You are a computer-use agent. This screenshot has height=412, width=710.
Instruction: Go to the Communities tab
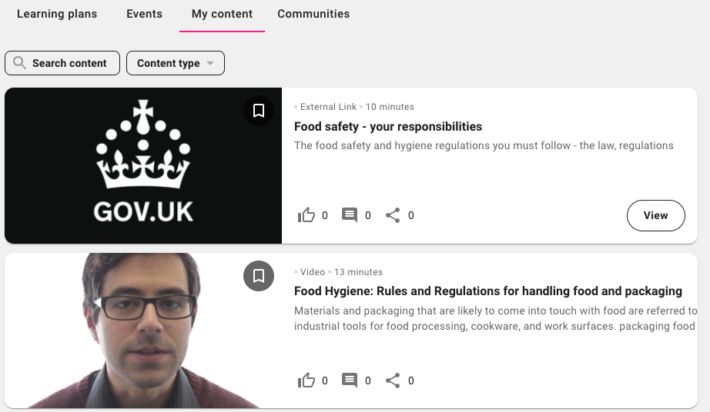[313, 14]
